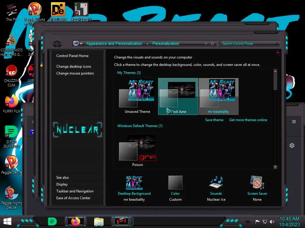Open Change desktop icons link
The height and width of the screenshot is (228, 305).
tap(74, 66)
